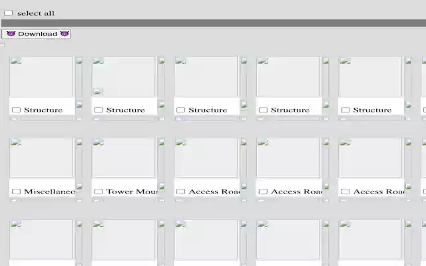Image resolution: width=426 pixels, height=266 pixels.
Task: Tick the fifth Structure checkbox
Action: point(345,110)
